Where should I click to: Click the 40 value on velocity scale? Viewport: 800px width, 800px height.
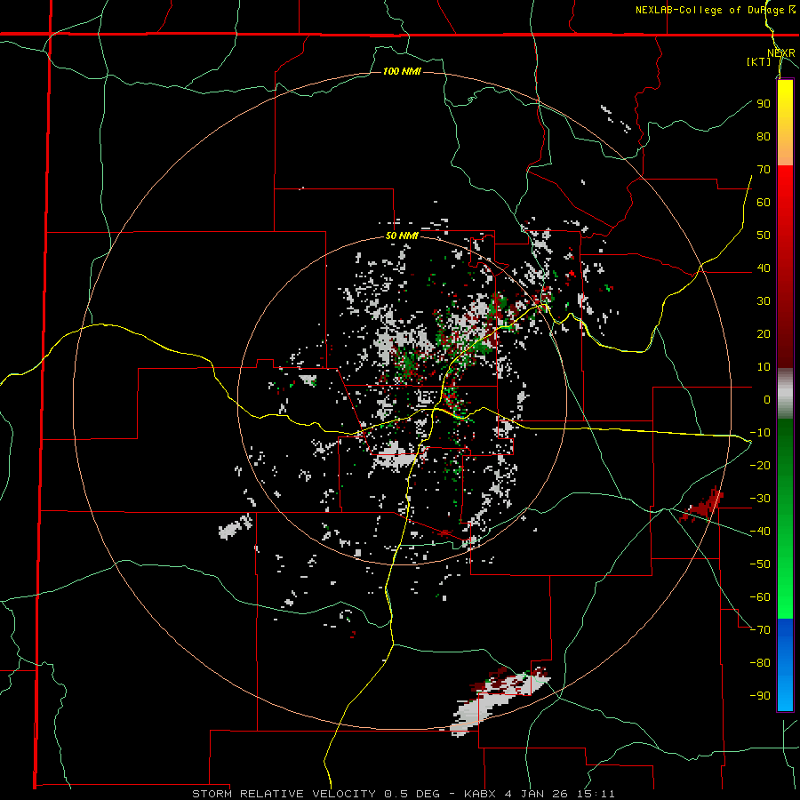[x=764, y=268]
